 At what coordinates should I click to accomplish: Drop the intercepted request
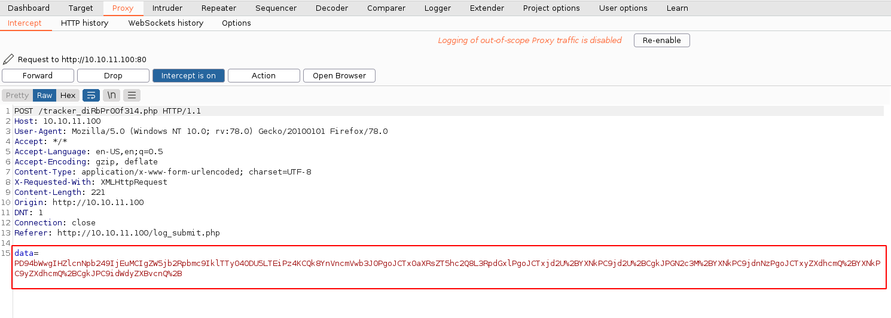coord(113,76)
